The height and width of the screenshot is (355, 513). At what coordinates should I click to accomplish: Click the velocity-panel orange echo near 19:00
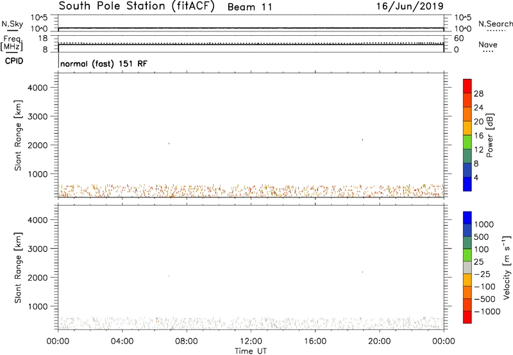(362, 272)
